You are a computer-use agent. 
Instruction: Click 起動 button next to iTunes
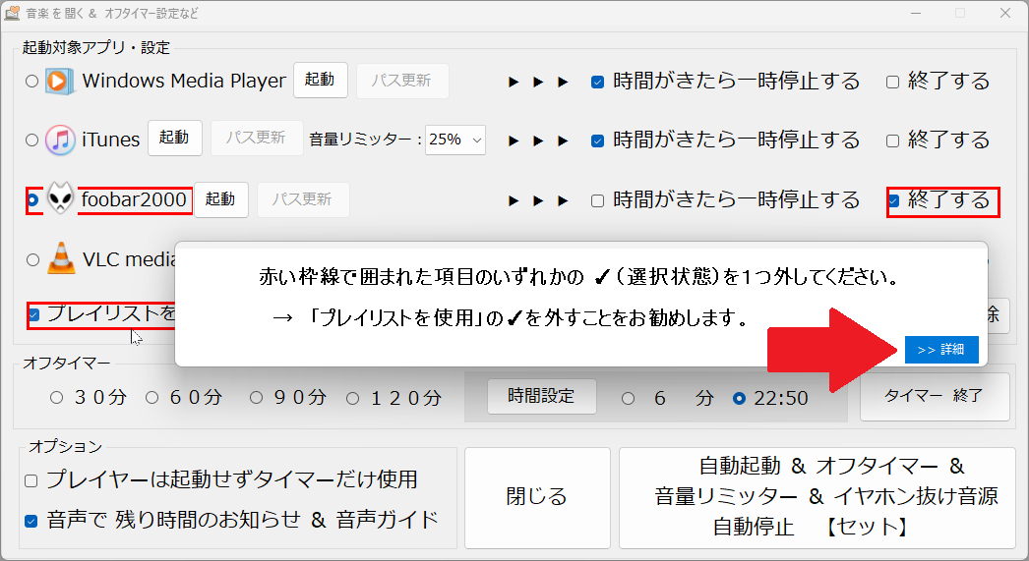(174, 138)
